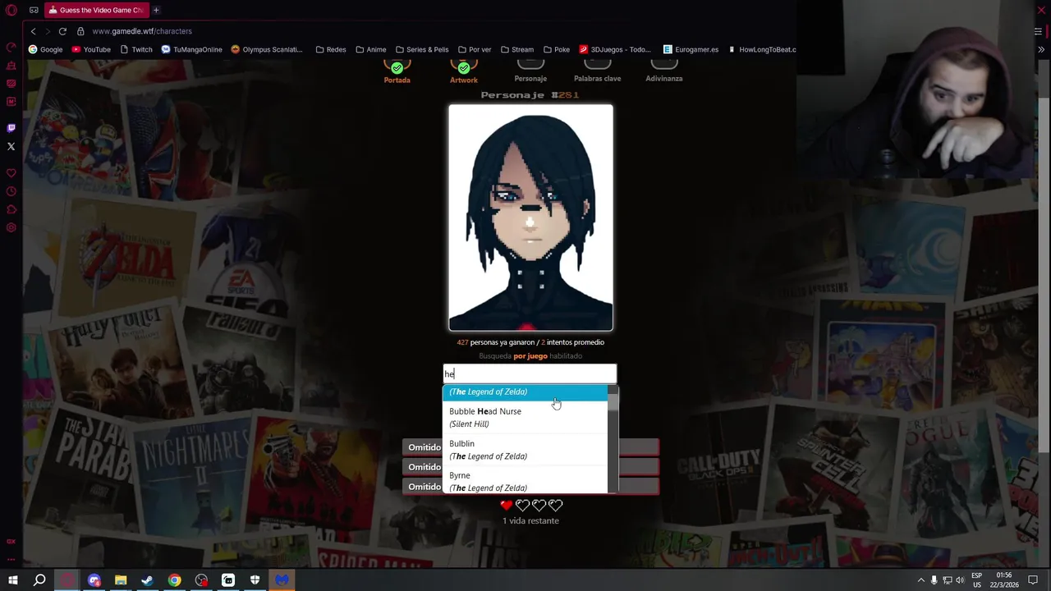The width and height of the screenshot is (1051, 591).
Task: Expand the Poke bookmarks folder
Action: [x=557, y=49]
